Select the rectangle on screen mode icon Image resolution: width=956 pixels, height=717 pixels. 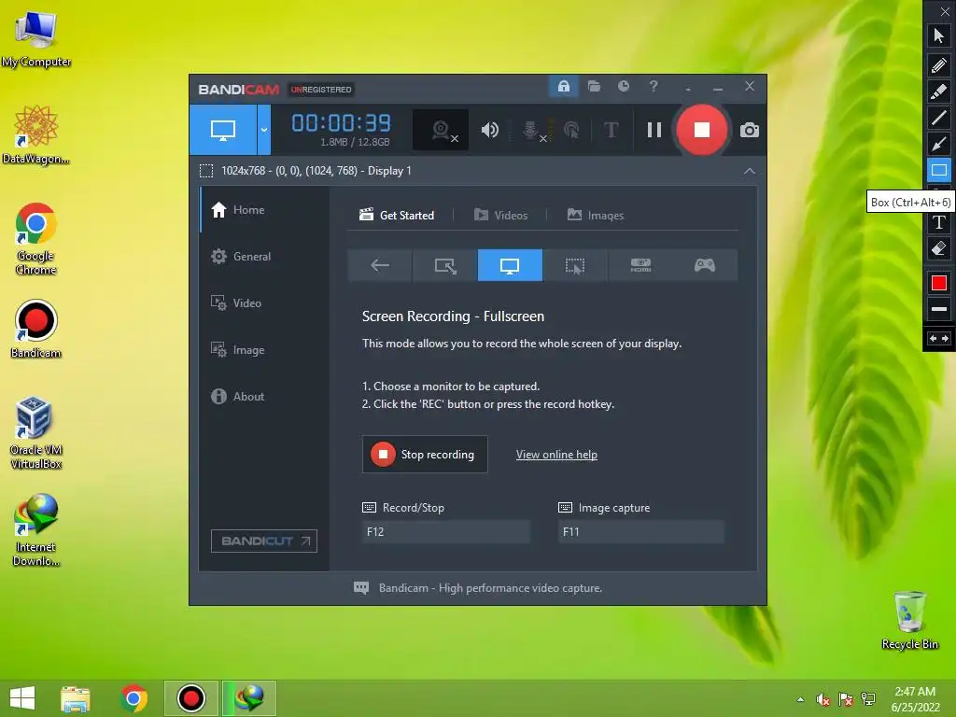(445, 265)
